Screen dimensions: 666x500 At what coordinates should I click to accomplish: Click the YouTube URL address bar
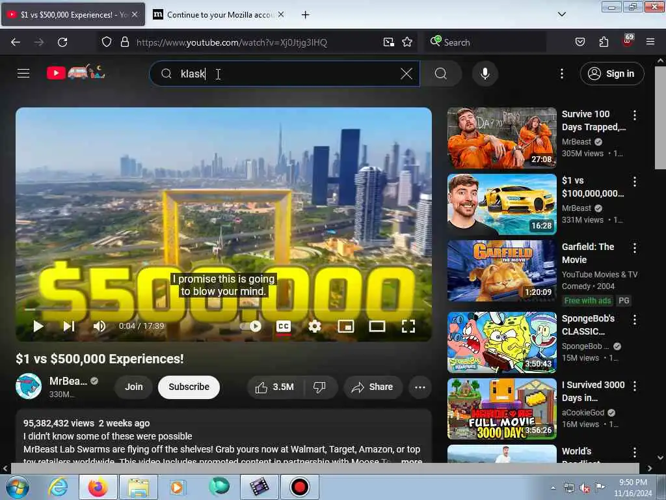pyautogui.click(x=232, y=42)
